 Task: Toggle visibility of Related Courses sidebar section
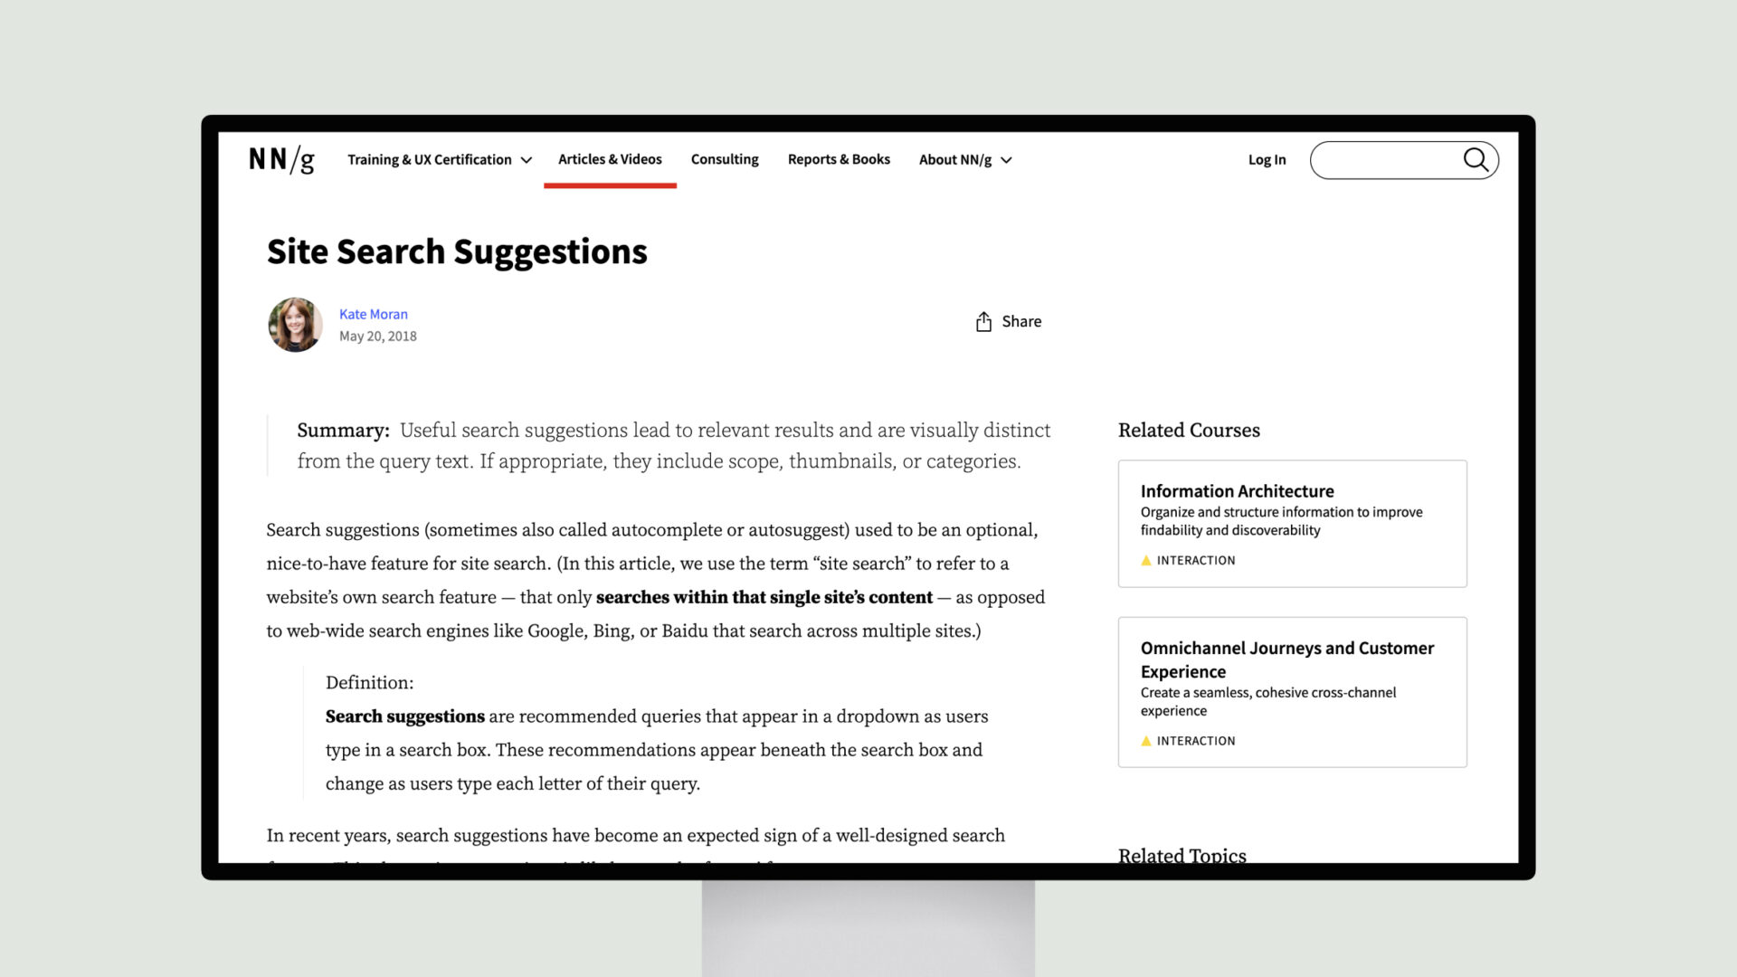pyautogui.click(x=1190, y=430)
